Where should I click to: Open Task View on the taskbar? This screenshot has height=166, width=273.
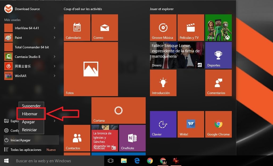point(111,161)
